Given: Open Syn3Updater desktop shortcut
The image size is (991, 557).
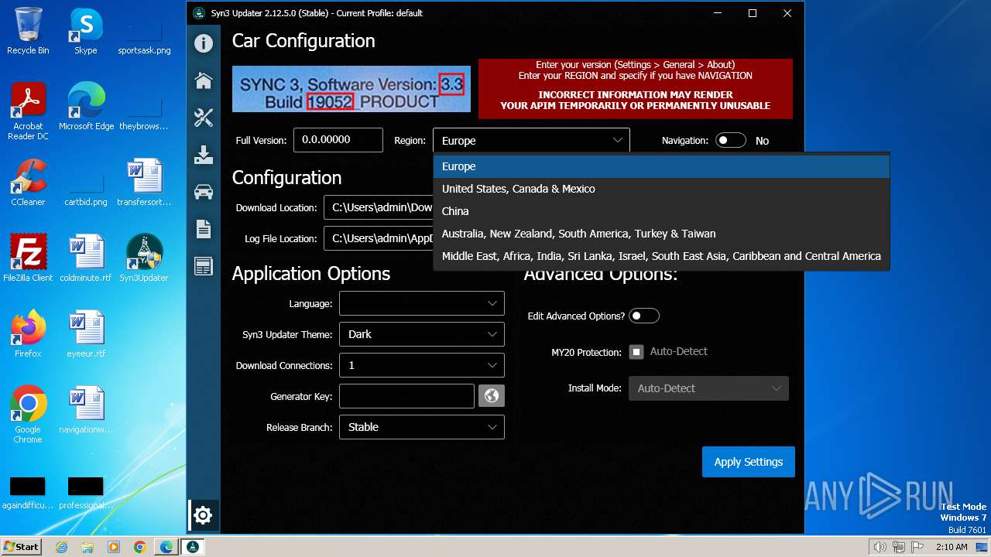Looking at the screenshot, I should (x=144, y=258).
